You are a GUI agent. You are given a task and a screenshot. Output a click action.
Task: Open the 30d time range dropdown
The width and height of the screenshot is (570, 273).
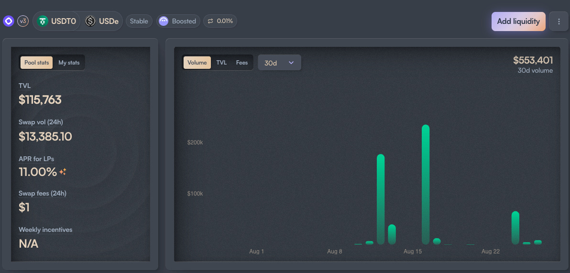click(x=280, y=63)
